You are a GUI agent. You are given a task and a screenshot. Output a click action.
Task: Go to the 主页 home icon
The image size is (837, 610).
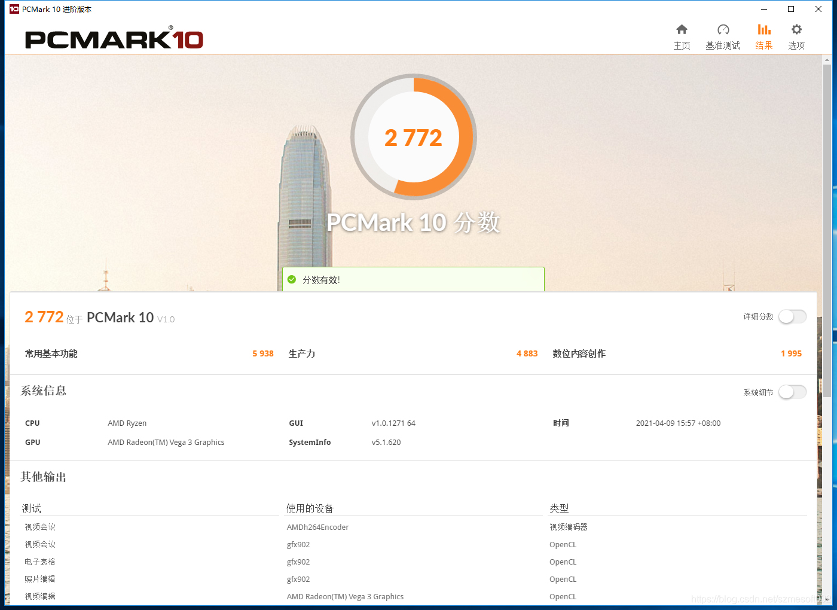click(682, 29)
